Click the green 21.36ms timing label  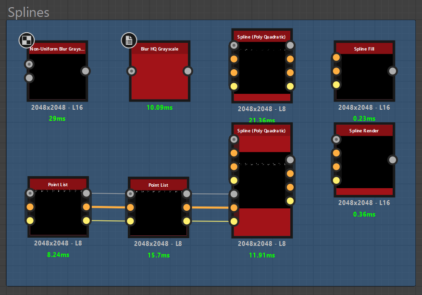[261, 120]
